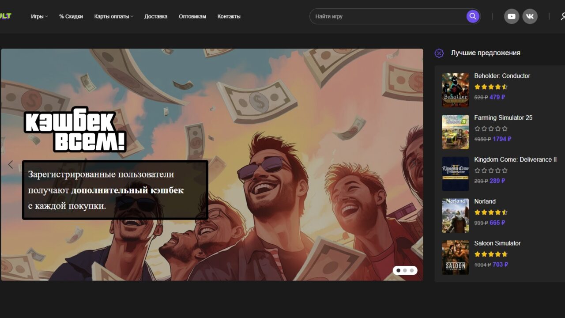Screen dimensions: 565x318
Task: Open the Kingdom Come: Deliverance II link
Action: pyautogui.click(x=515, y=159)
